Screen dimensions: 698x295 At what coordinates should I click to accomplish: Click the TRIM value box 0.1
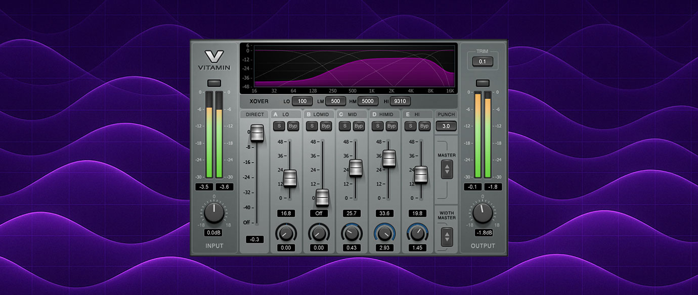coord(483,62)
